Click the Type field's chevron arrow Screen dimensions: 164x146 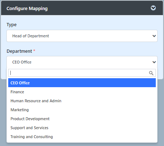[x=154, y=36]
